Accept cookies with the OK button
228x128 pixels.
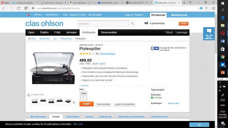pyautogui.click(x=199, y=125)
